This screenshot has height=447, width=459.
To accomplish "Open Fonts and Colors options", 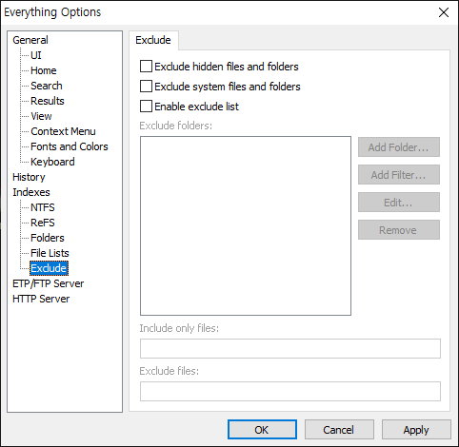I will pyautogui.click(x=70, y=146).
